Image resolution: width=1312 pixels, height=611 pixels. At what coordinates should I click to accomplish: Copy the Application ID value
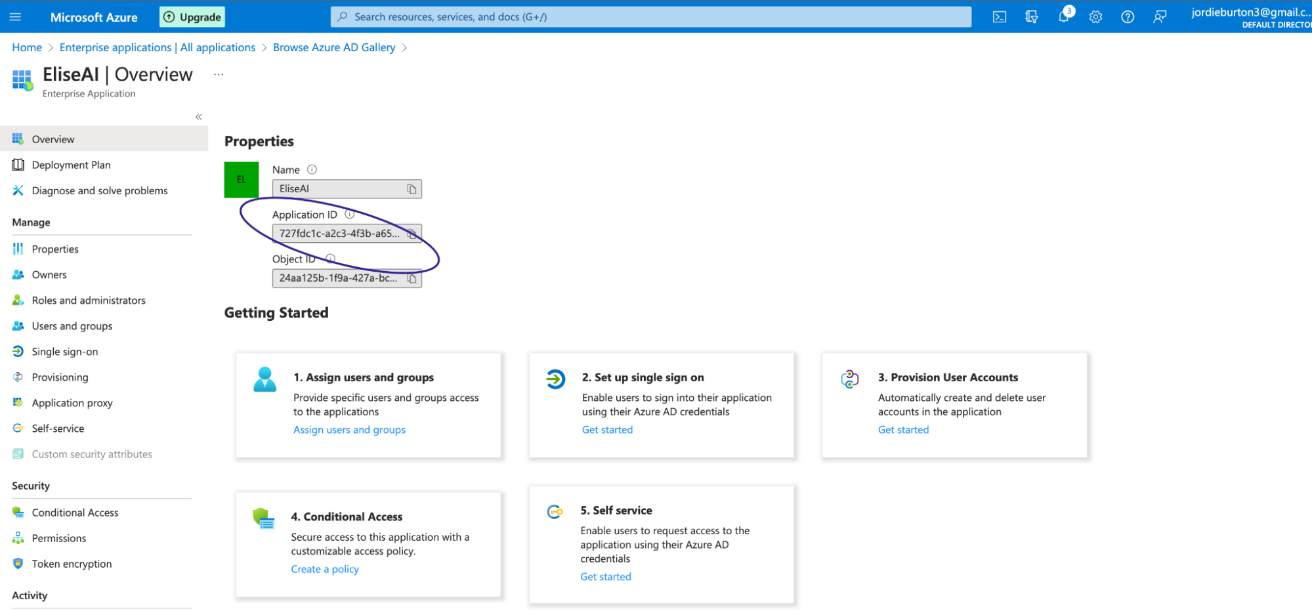coord(412,234)
